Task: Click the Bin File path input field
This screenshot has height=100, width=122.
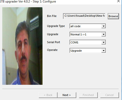Action: point(84,16)
